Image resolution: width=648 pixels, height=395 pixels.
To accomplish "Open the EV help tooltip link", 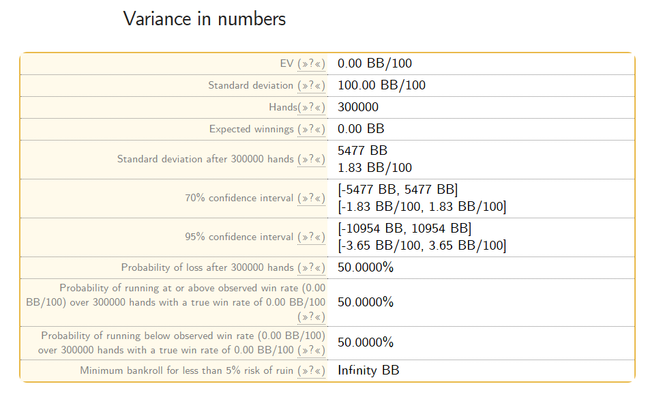I will [311, 63].
